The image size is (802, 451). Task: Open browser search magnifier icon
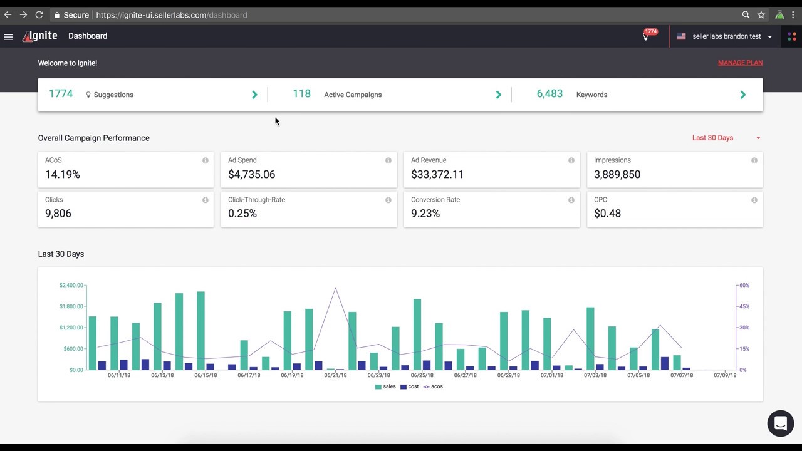(746, 14)
